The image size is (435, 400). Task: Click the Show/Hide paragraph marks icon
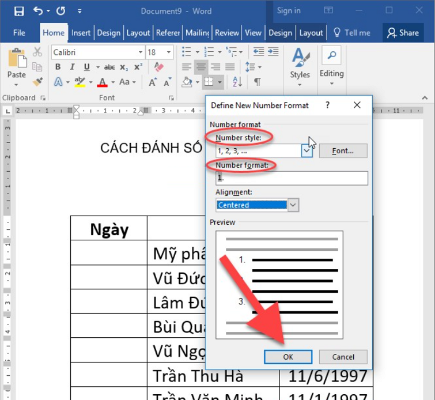[257, 82]
